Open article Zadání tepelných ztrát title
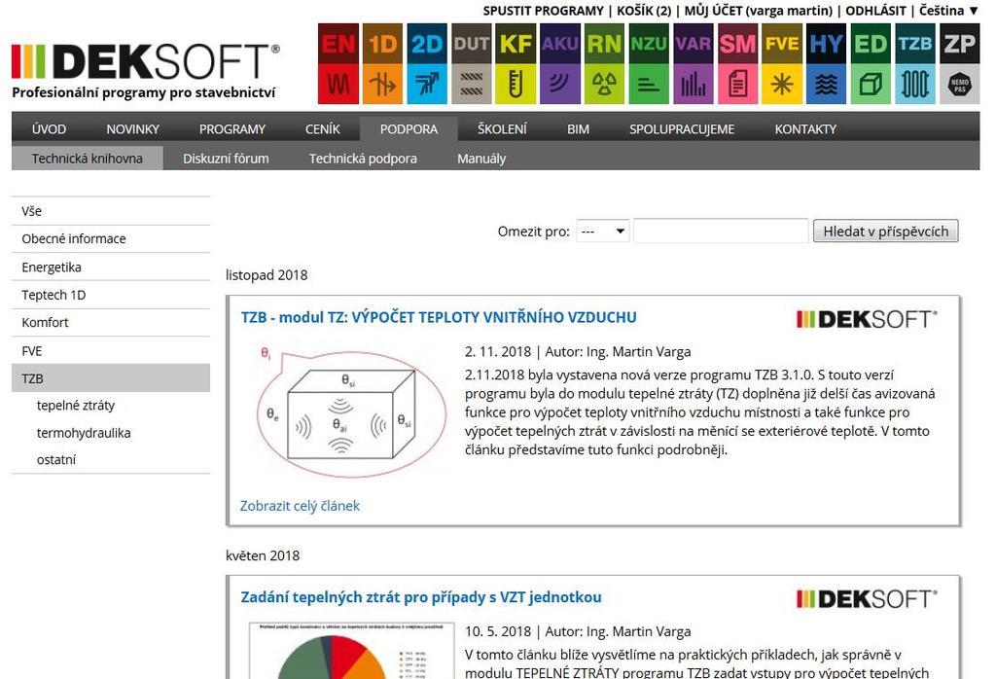This screenshot has width=996, height=679. pos(421,597)
